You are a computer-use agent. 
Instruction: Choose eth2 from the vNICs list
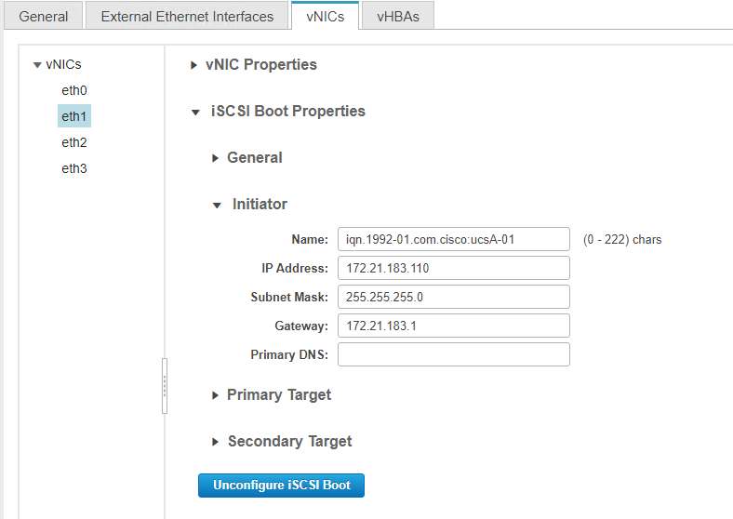tap(74, 142)
